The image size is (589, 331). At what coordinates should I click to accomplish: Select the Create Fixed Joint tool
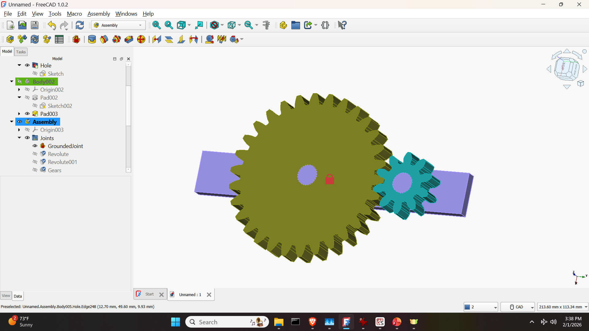[92, 39]
